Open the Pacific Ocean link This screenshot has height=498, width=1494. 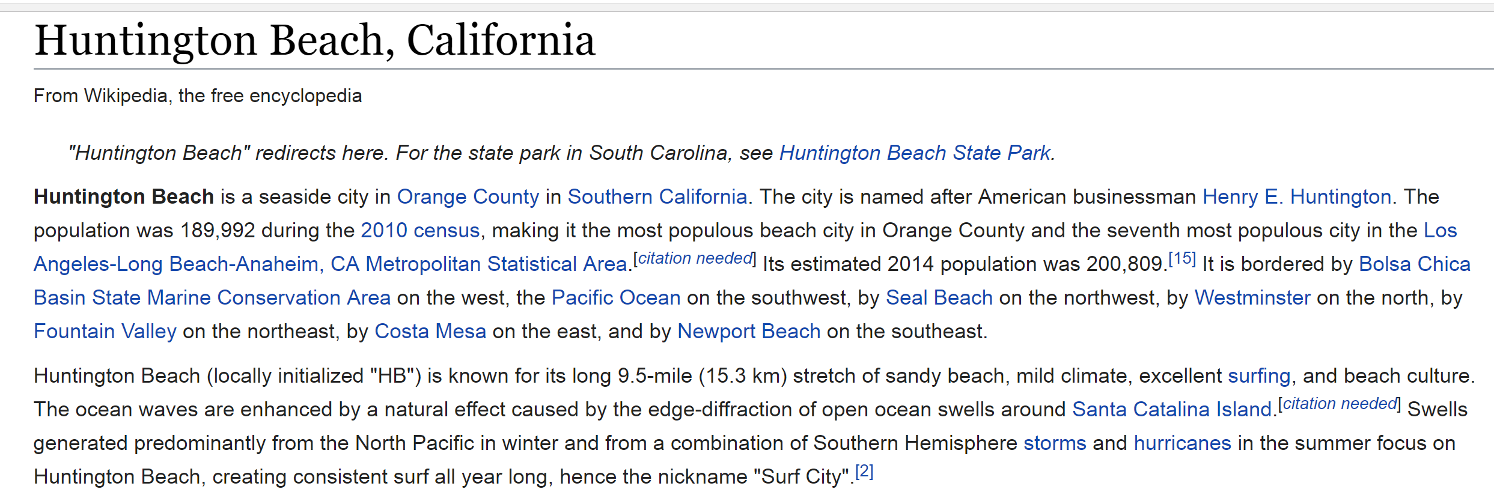[x=615, y=298]
